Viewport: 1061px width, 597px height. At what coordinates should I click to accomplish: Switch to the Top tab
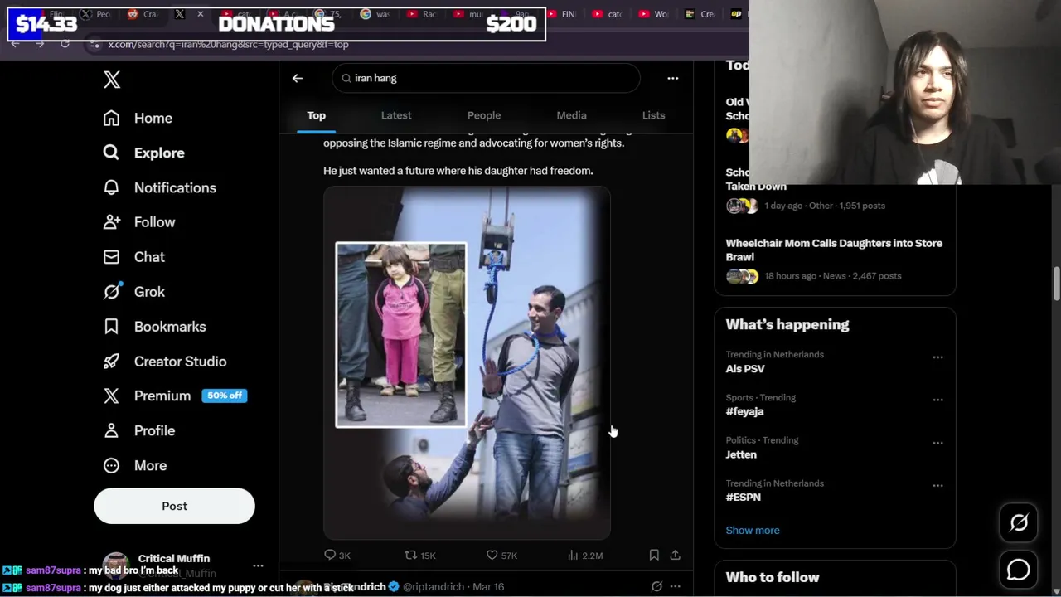pos(316,115)
